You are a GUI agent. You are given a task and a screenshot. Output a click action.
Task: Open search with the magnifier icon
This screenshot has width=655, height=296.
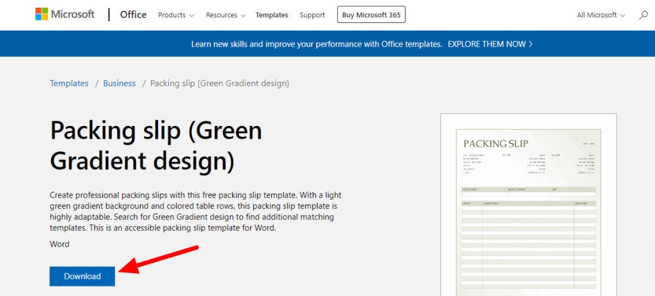[x=643, y=15]
